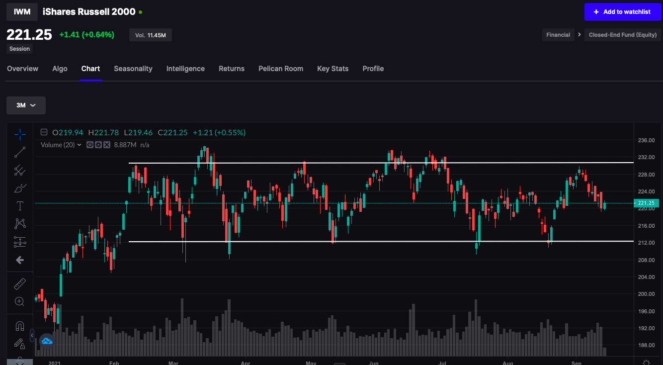Select the brush drawing tool
The width and height of the screenshot is (663, 365).
20,188
